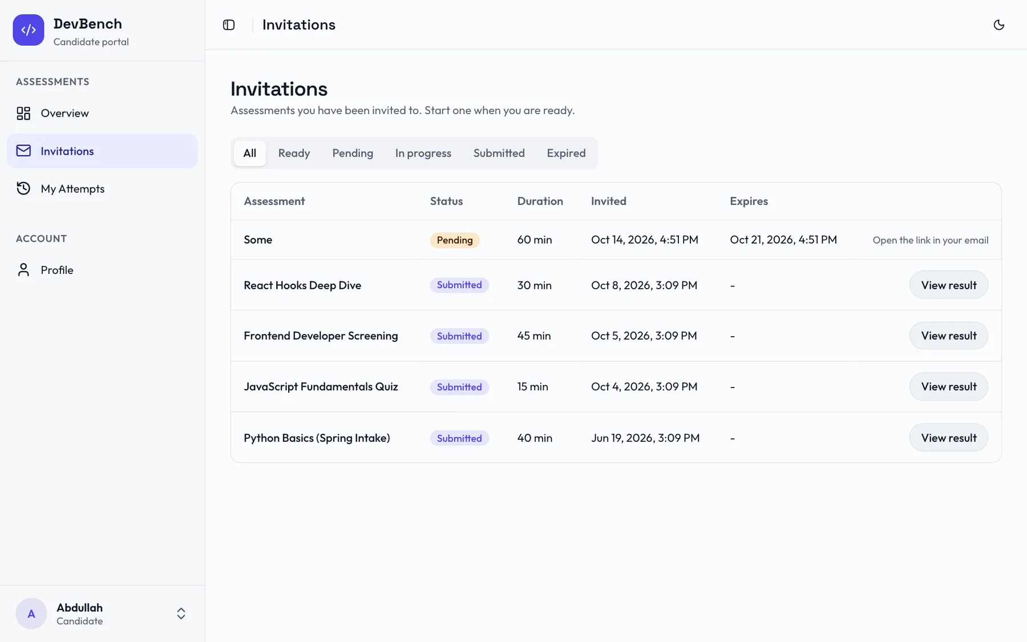The height and width of the screenshot is (642, 1027).
Task: View result for Frontend Developer Screening
Action: [948, 336]
